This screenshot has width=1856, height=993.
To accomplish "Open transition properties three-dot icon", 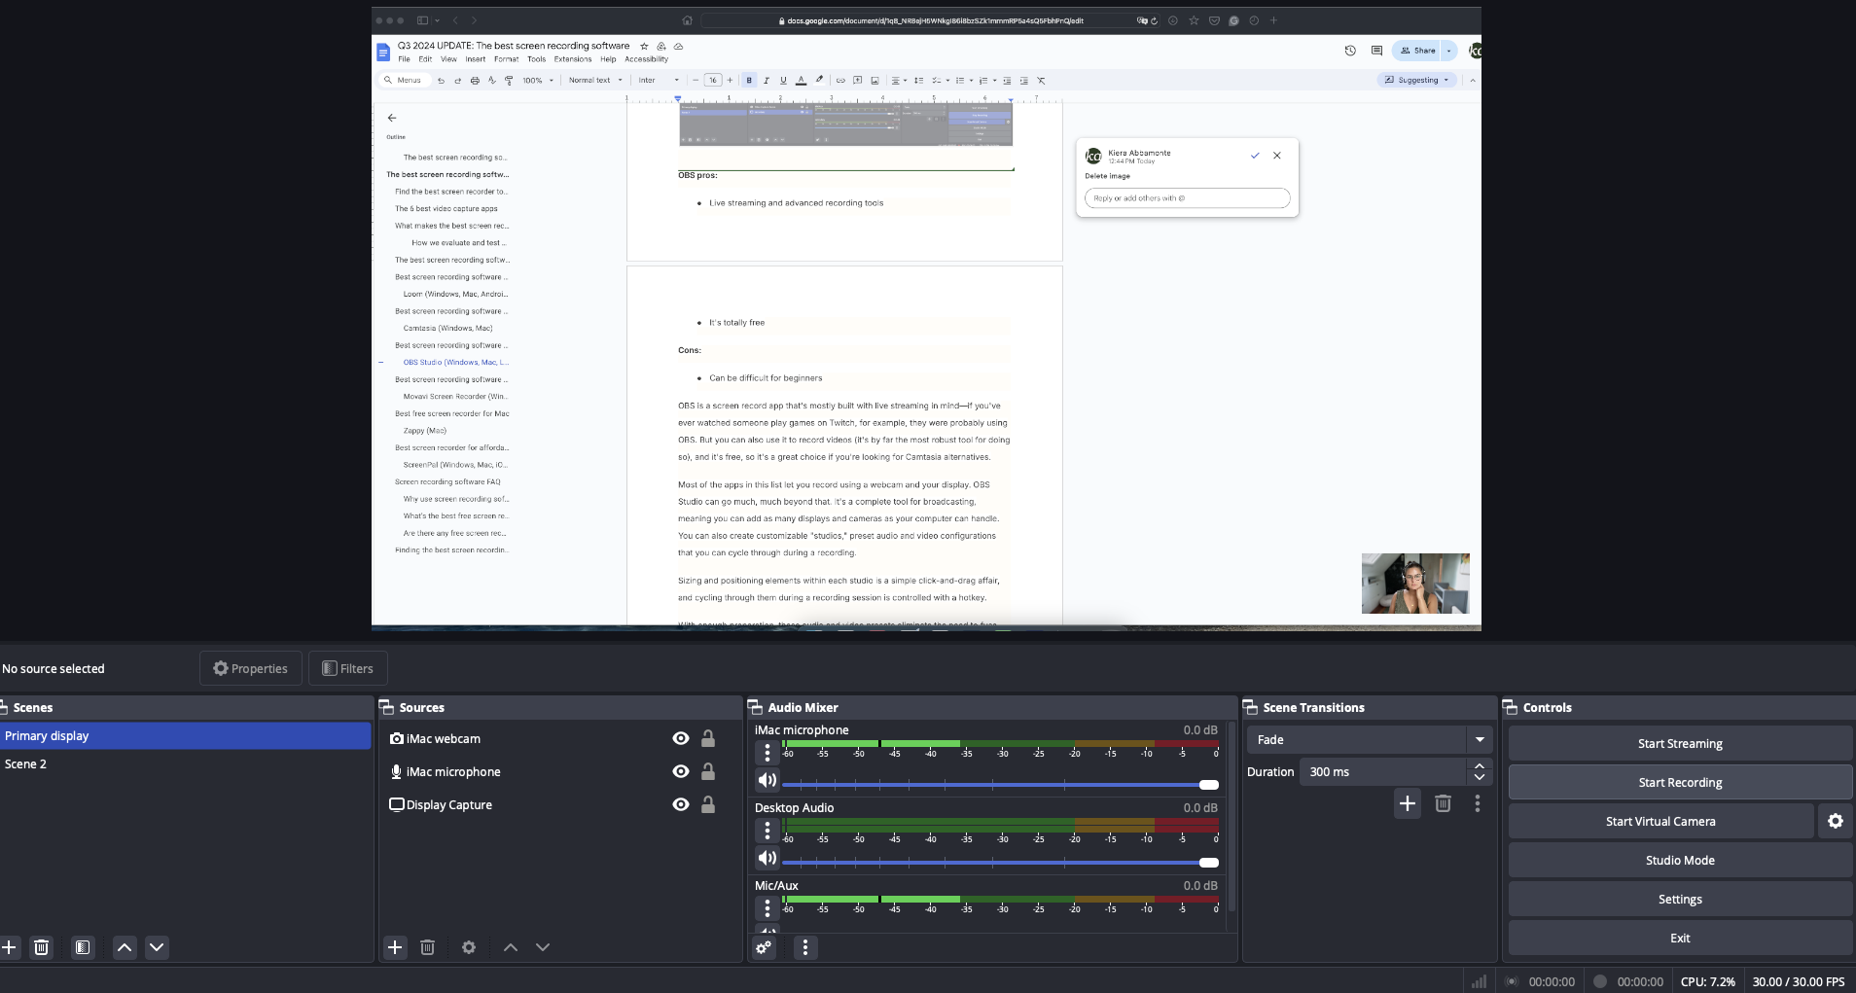I will 1478,803.
